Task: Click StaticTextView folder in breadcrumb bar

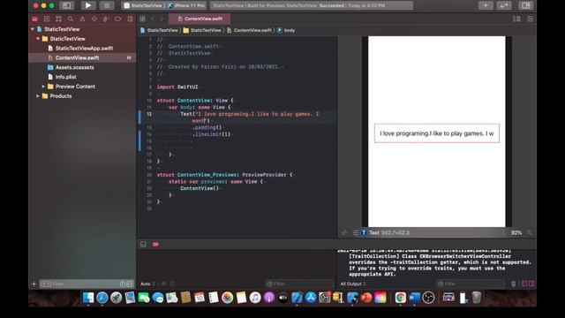Action: [x=202, y=30]
